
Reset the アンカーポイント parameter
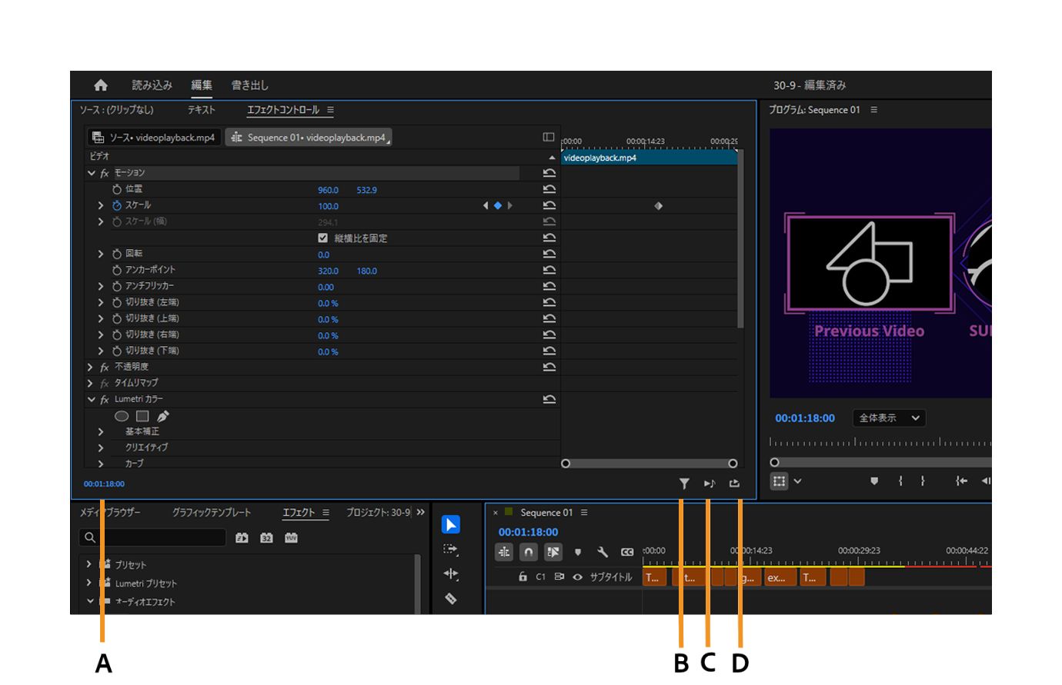(x=549, y=270)
